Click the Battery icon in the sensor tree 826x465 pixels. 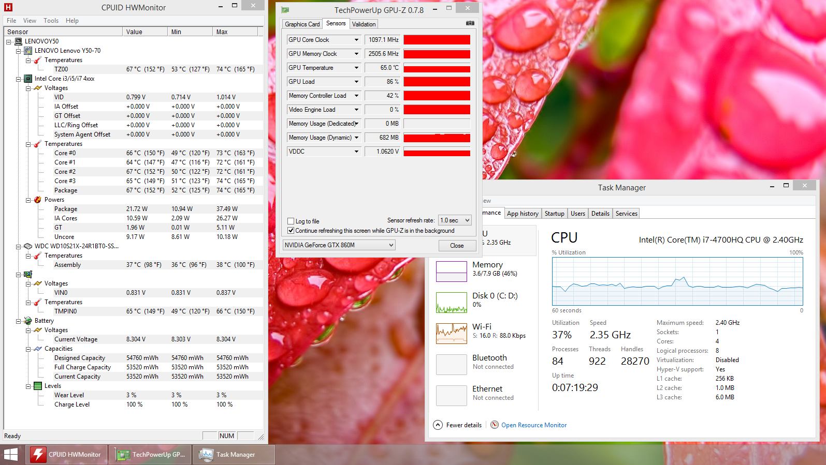pyautogui.click(x=28, y=321)
